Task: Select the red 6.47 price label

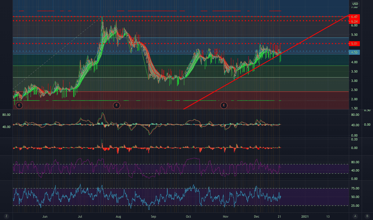Action: tap(354, 17)
